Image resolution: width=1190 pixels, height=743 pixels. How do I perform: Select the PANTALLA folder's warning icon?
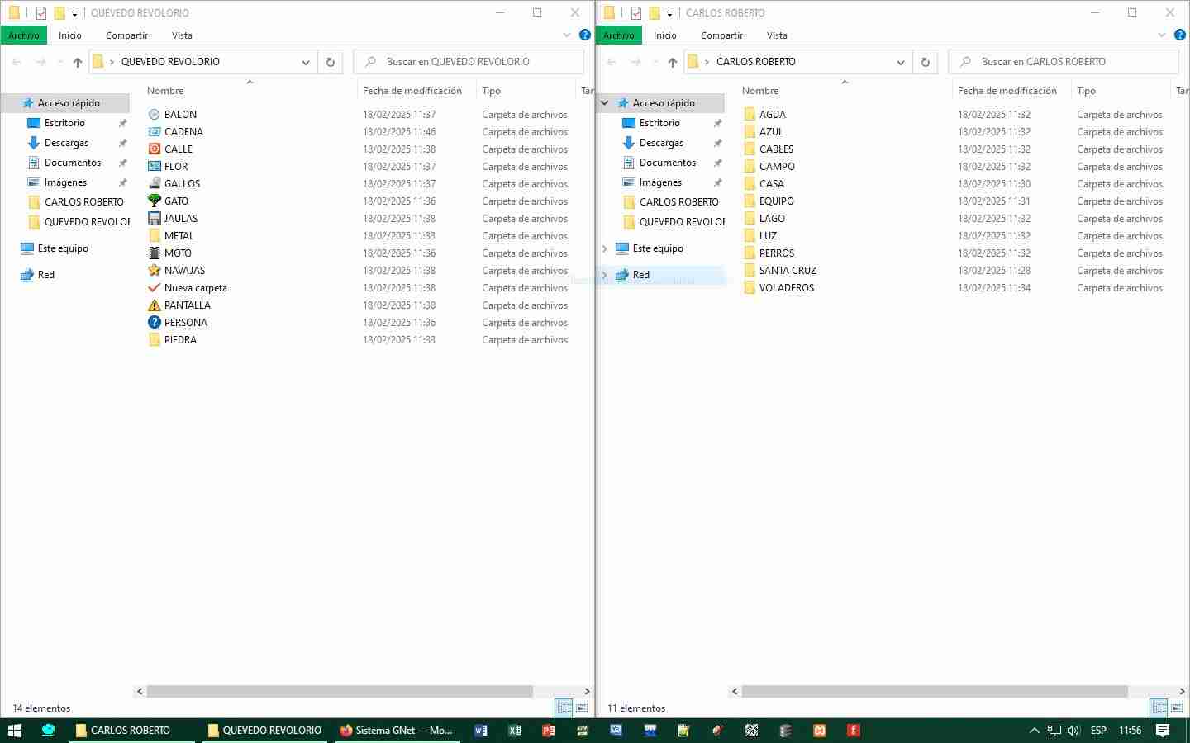coord(154,305)
